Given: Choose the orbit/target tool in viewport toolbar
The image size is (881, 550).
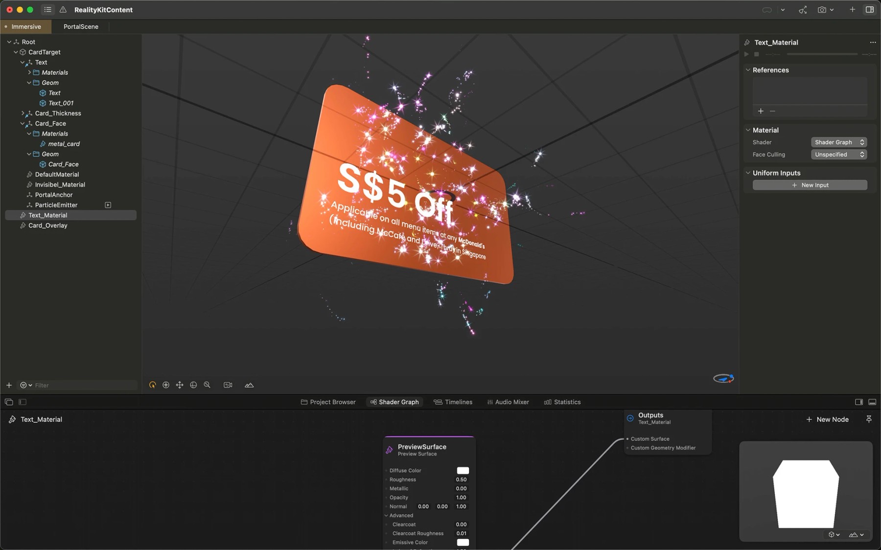Looking at the screenshot, I should click(166, 385).
